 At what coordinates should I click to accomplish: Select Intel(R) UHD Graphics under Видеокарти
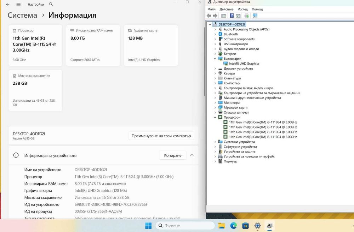(x=244, y=64)
